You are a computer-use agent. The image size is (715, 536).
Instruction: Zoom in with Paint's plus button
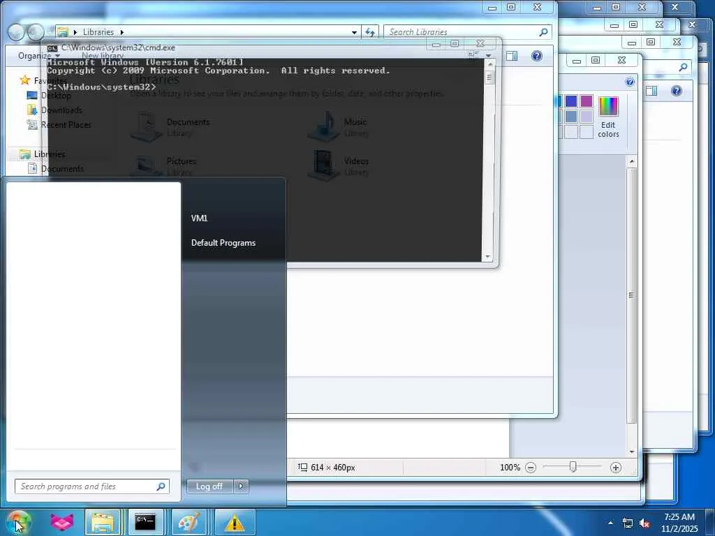click(616, 468)
